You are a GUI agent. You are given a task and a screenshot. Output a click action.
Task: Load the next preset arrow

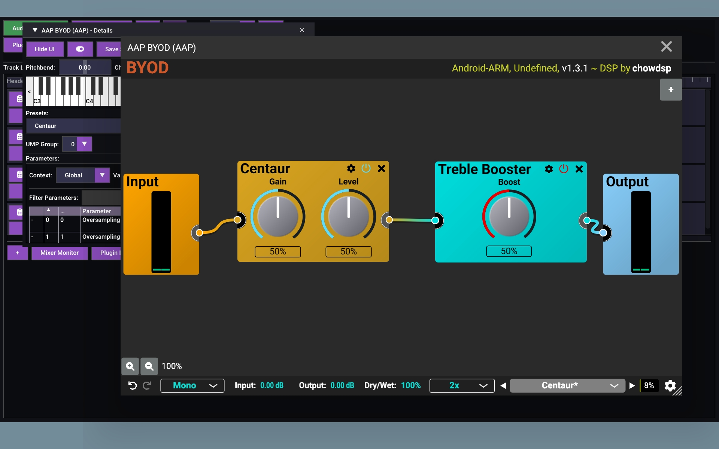point(632,385)
